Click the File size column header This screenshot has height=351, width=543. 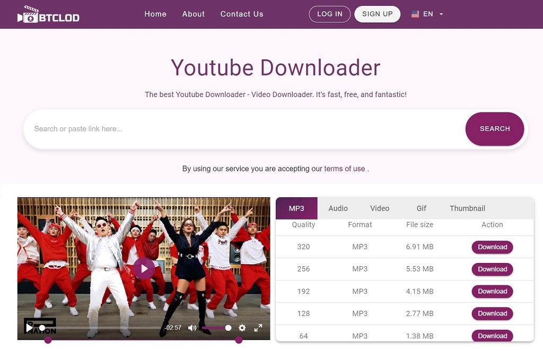pos(420,225)
